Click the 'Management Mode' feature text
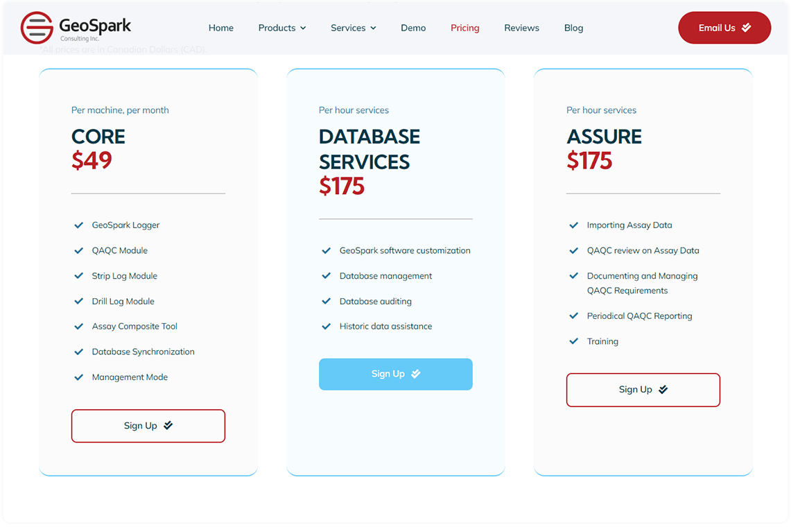Screen dimensions: 791x527 tap(130, 377)
